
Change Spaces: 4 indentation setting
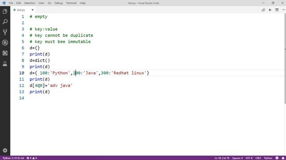coord(237,158)
